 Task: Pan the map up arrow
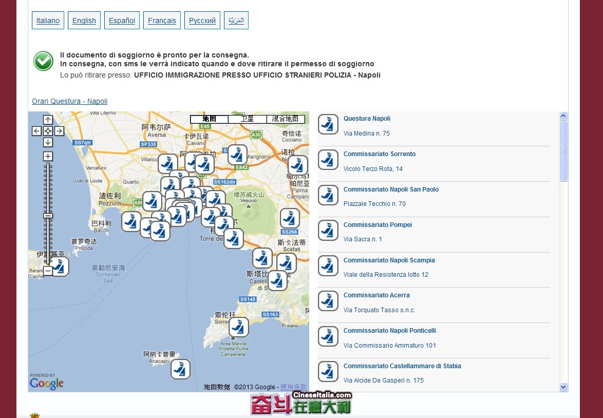[48, 120]
